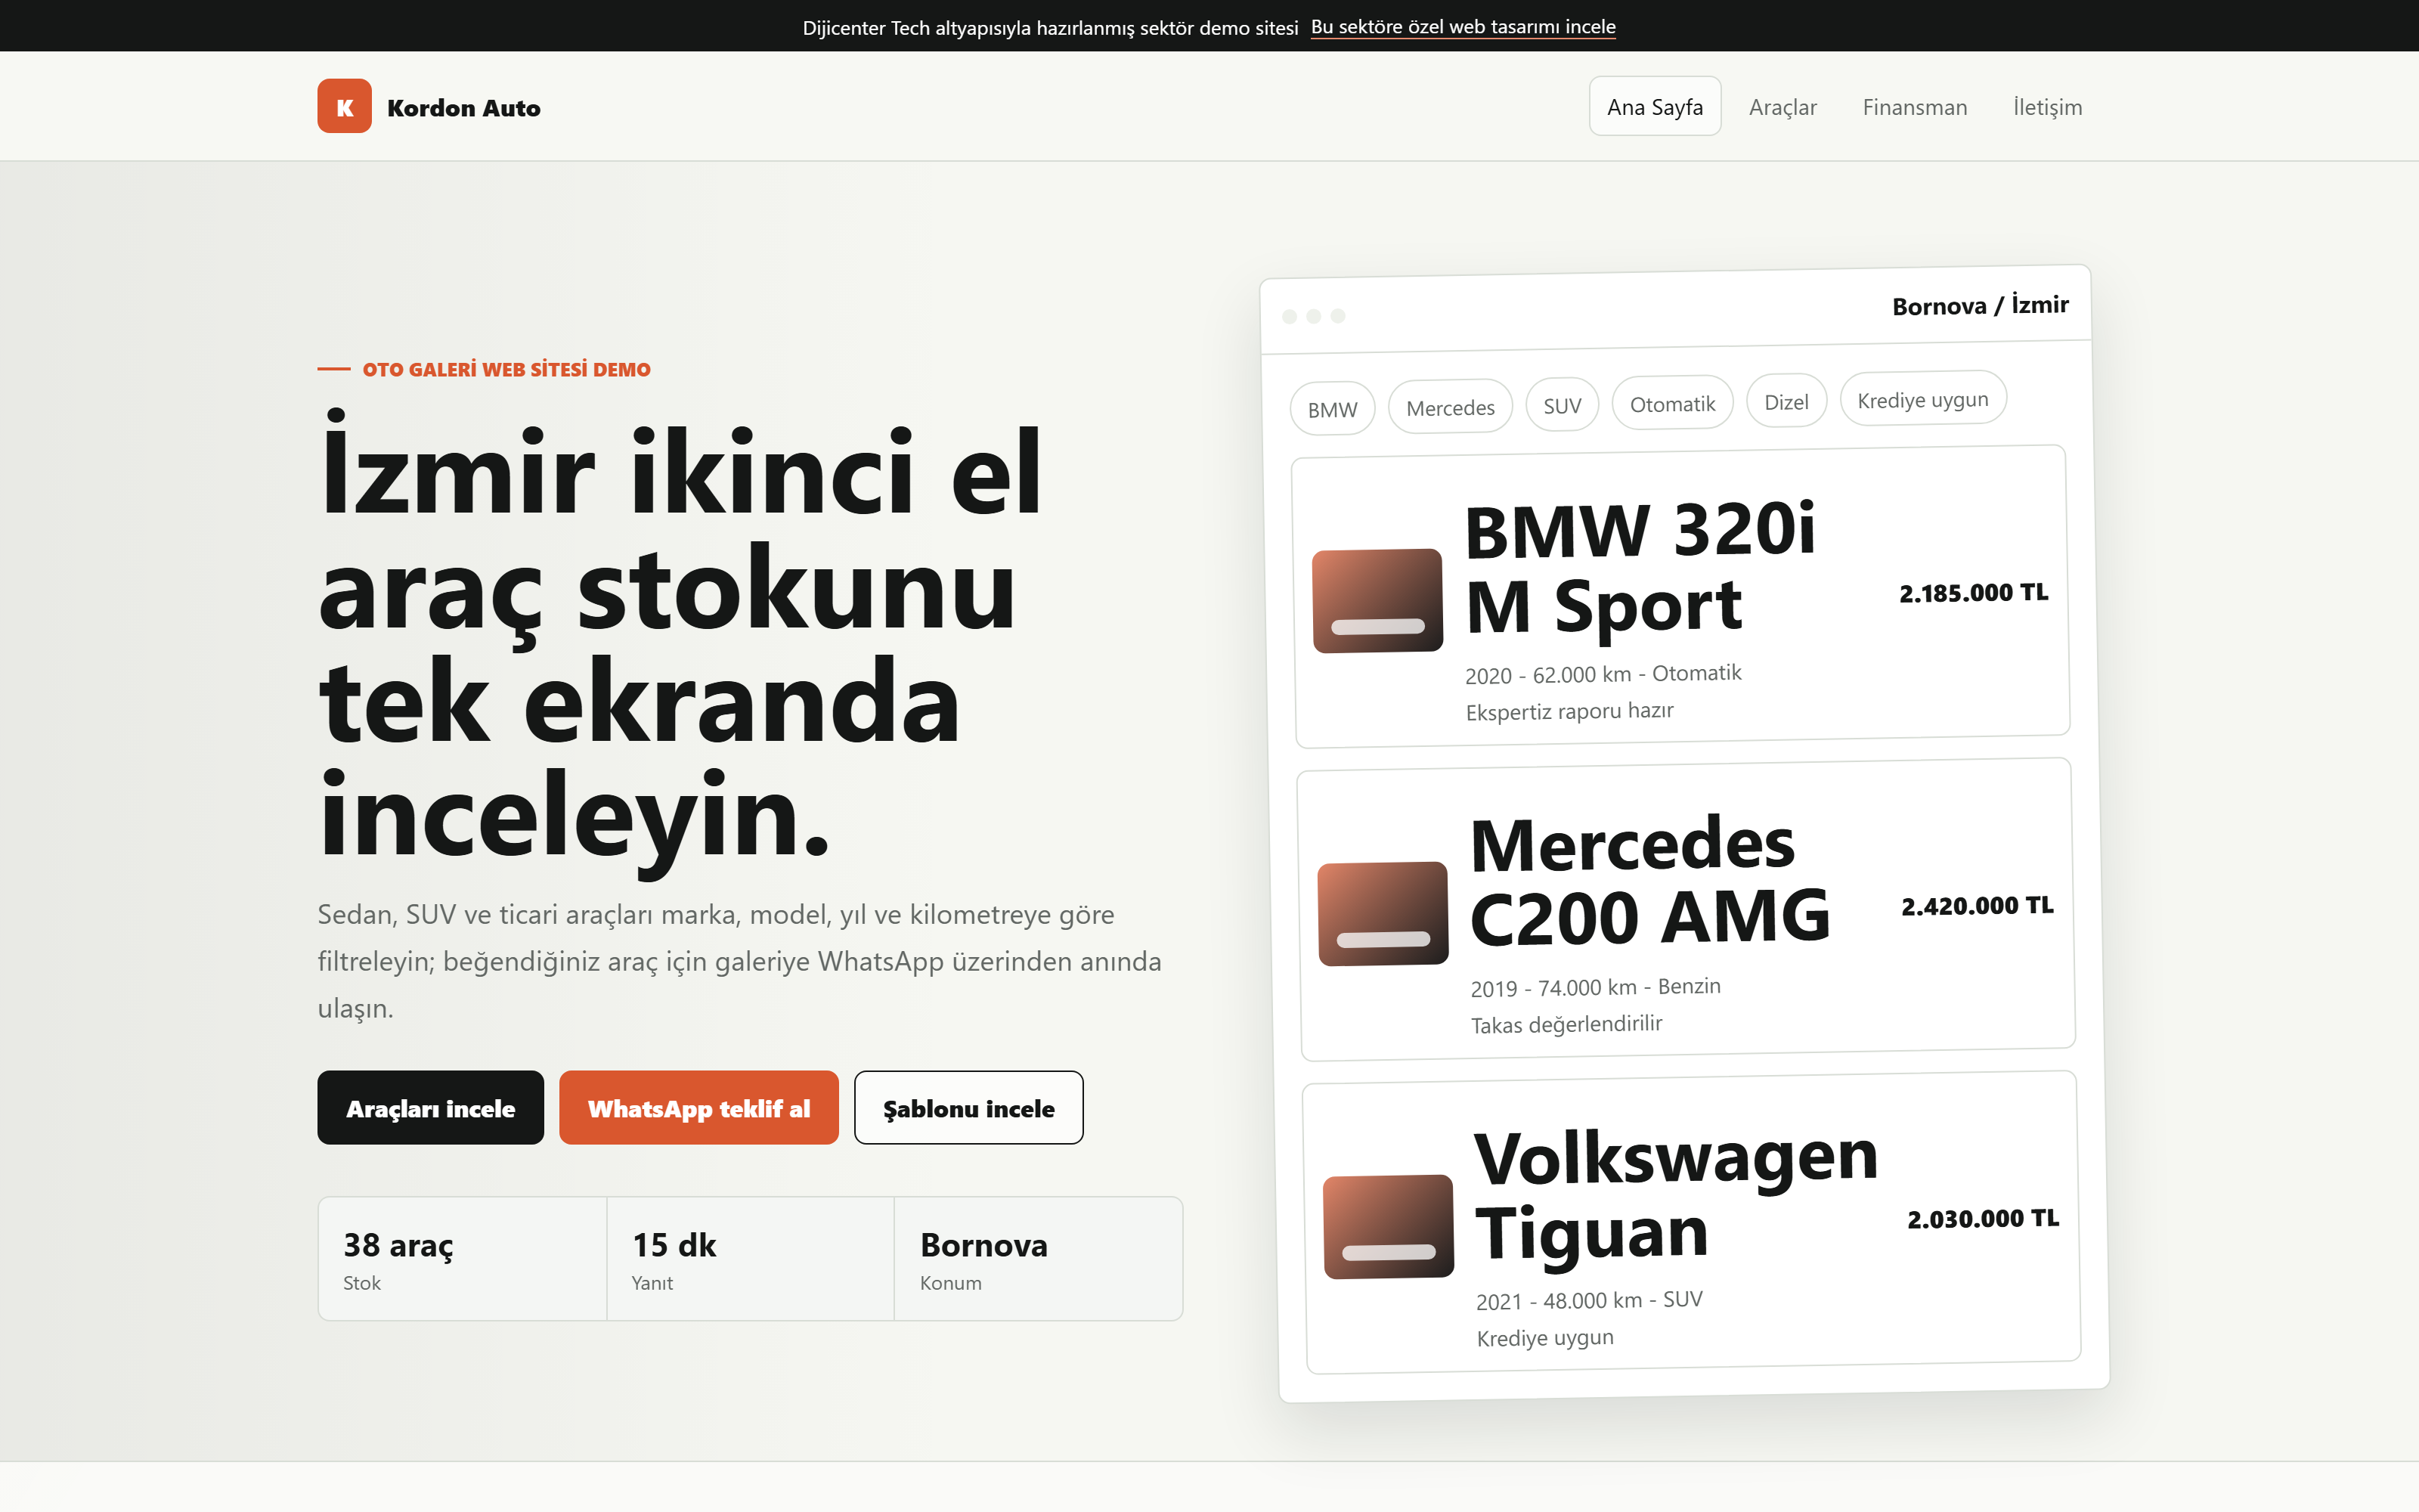Click the Volkswagen Tiguan thumbnail

(1389, 1226)
